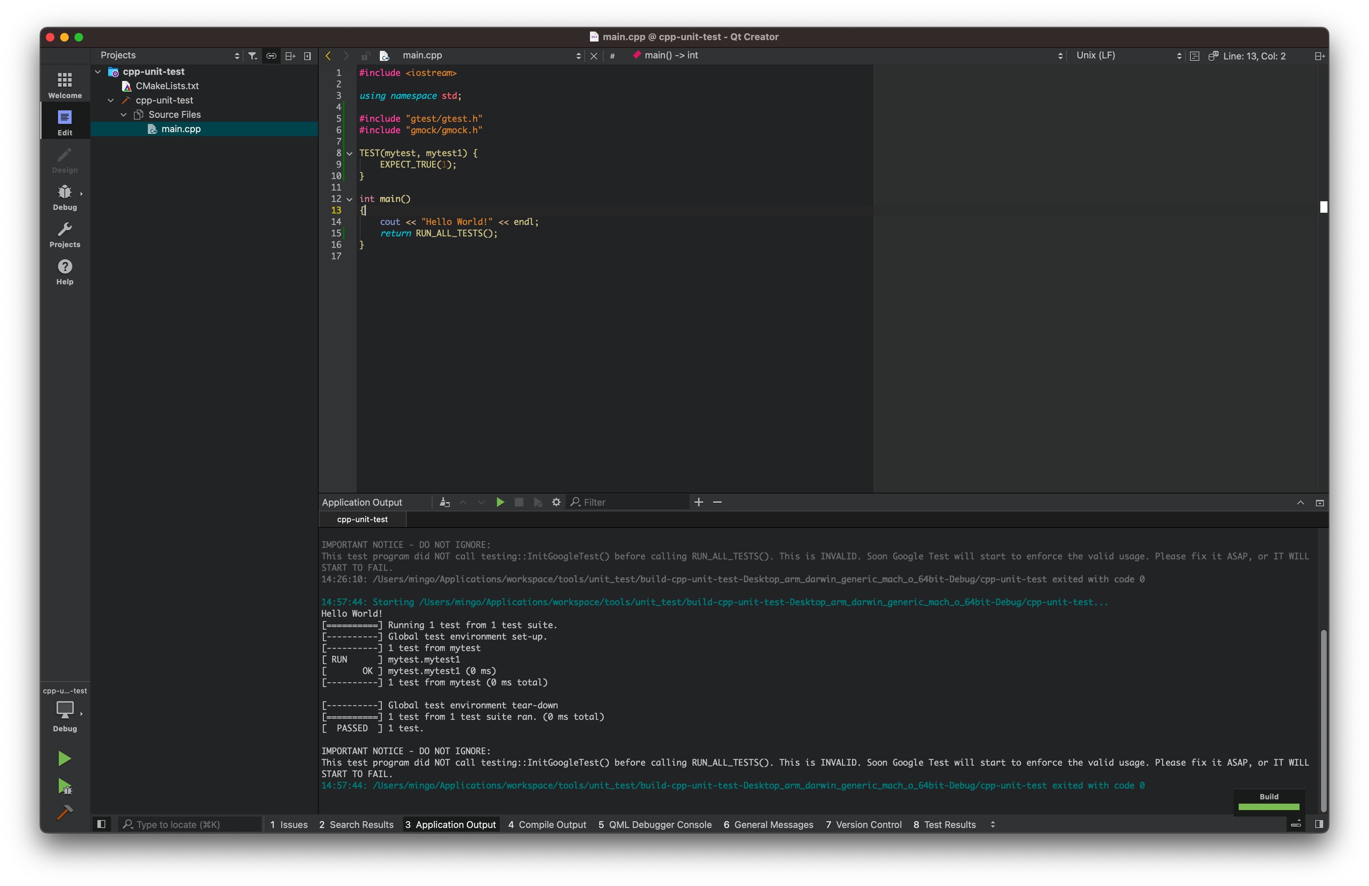Toggle progress details button
Image resolution: width=1369 pixels, height=886 pixels.
[x=1296, y=824]
